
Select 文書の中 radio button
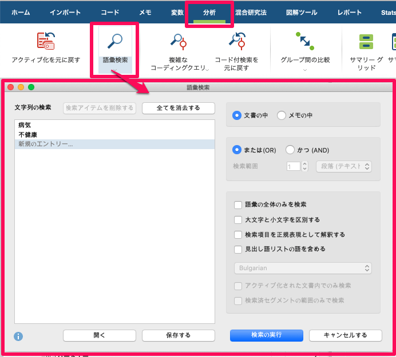tap(237, 115)
